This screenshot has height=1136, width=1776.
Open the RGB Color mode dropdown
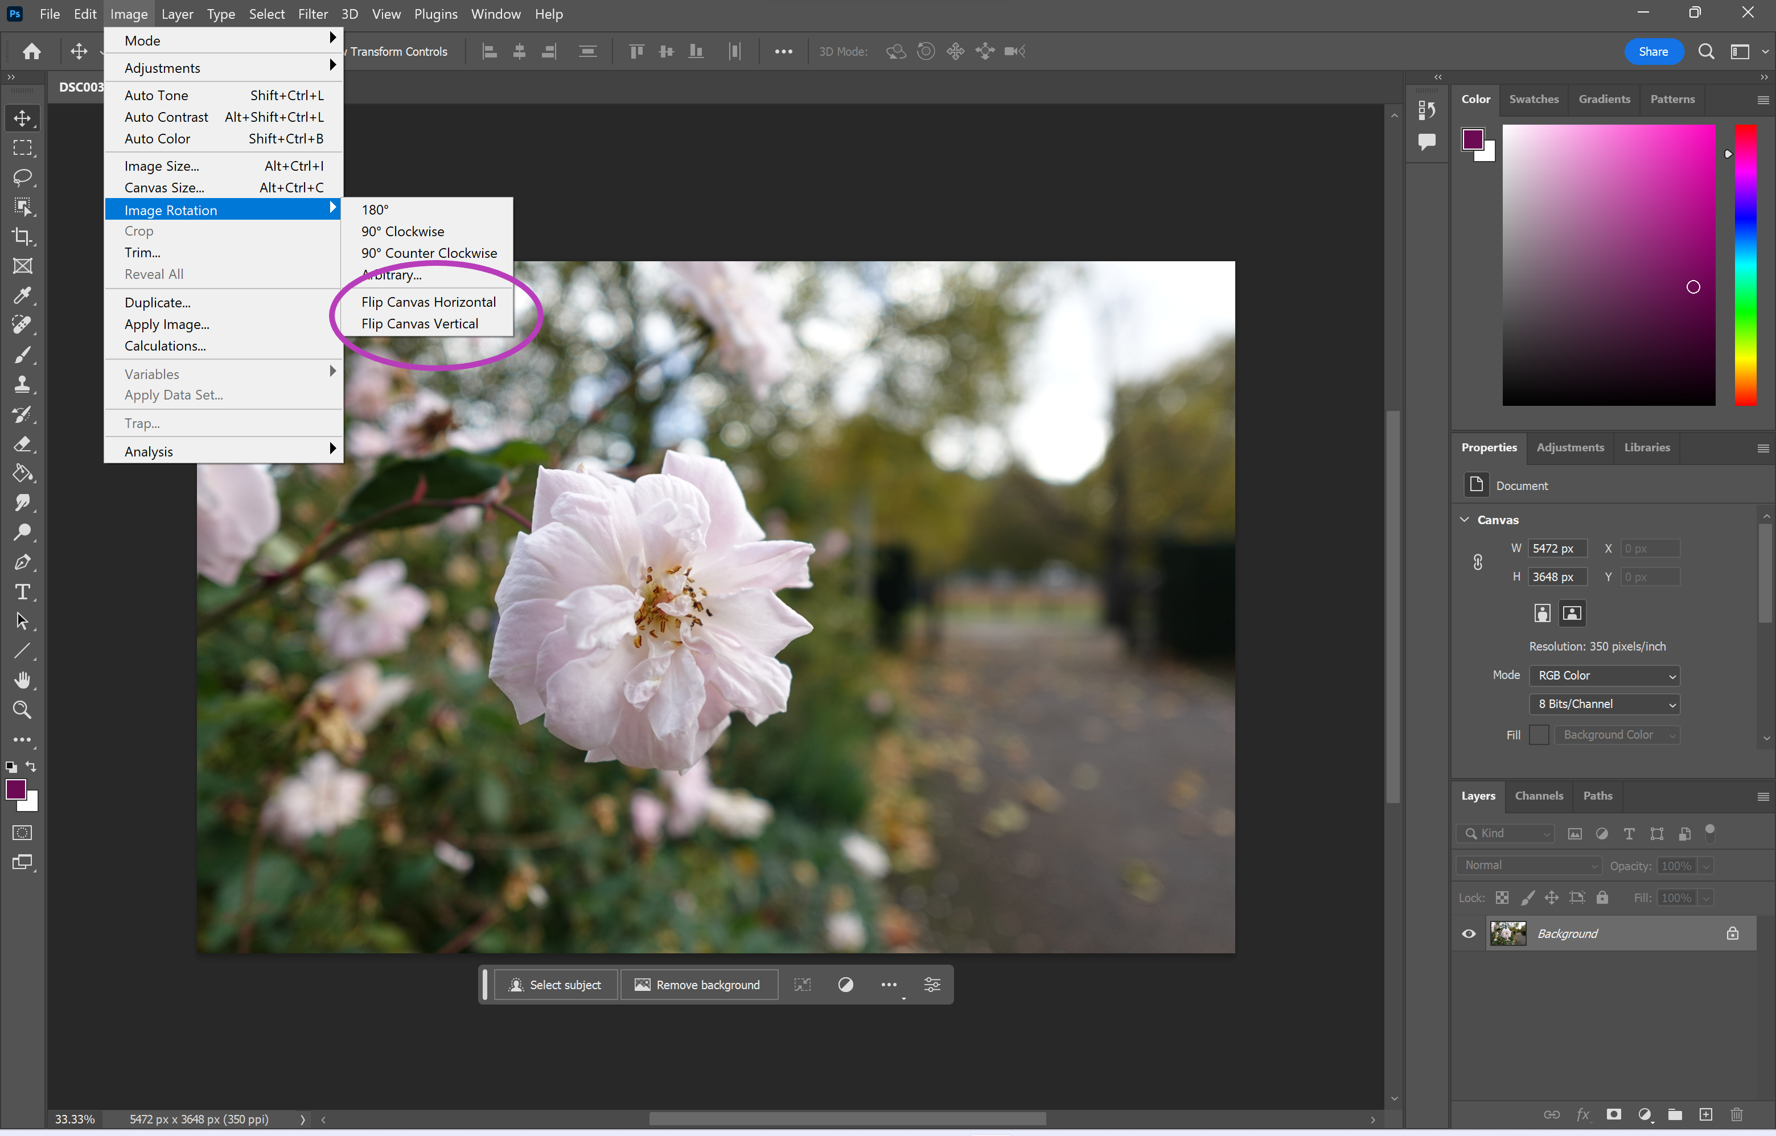coord(1604,676)
